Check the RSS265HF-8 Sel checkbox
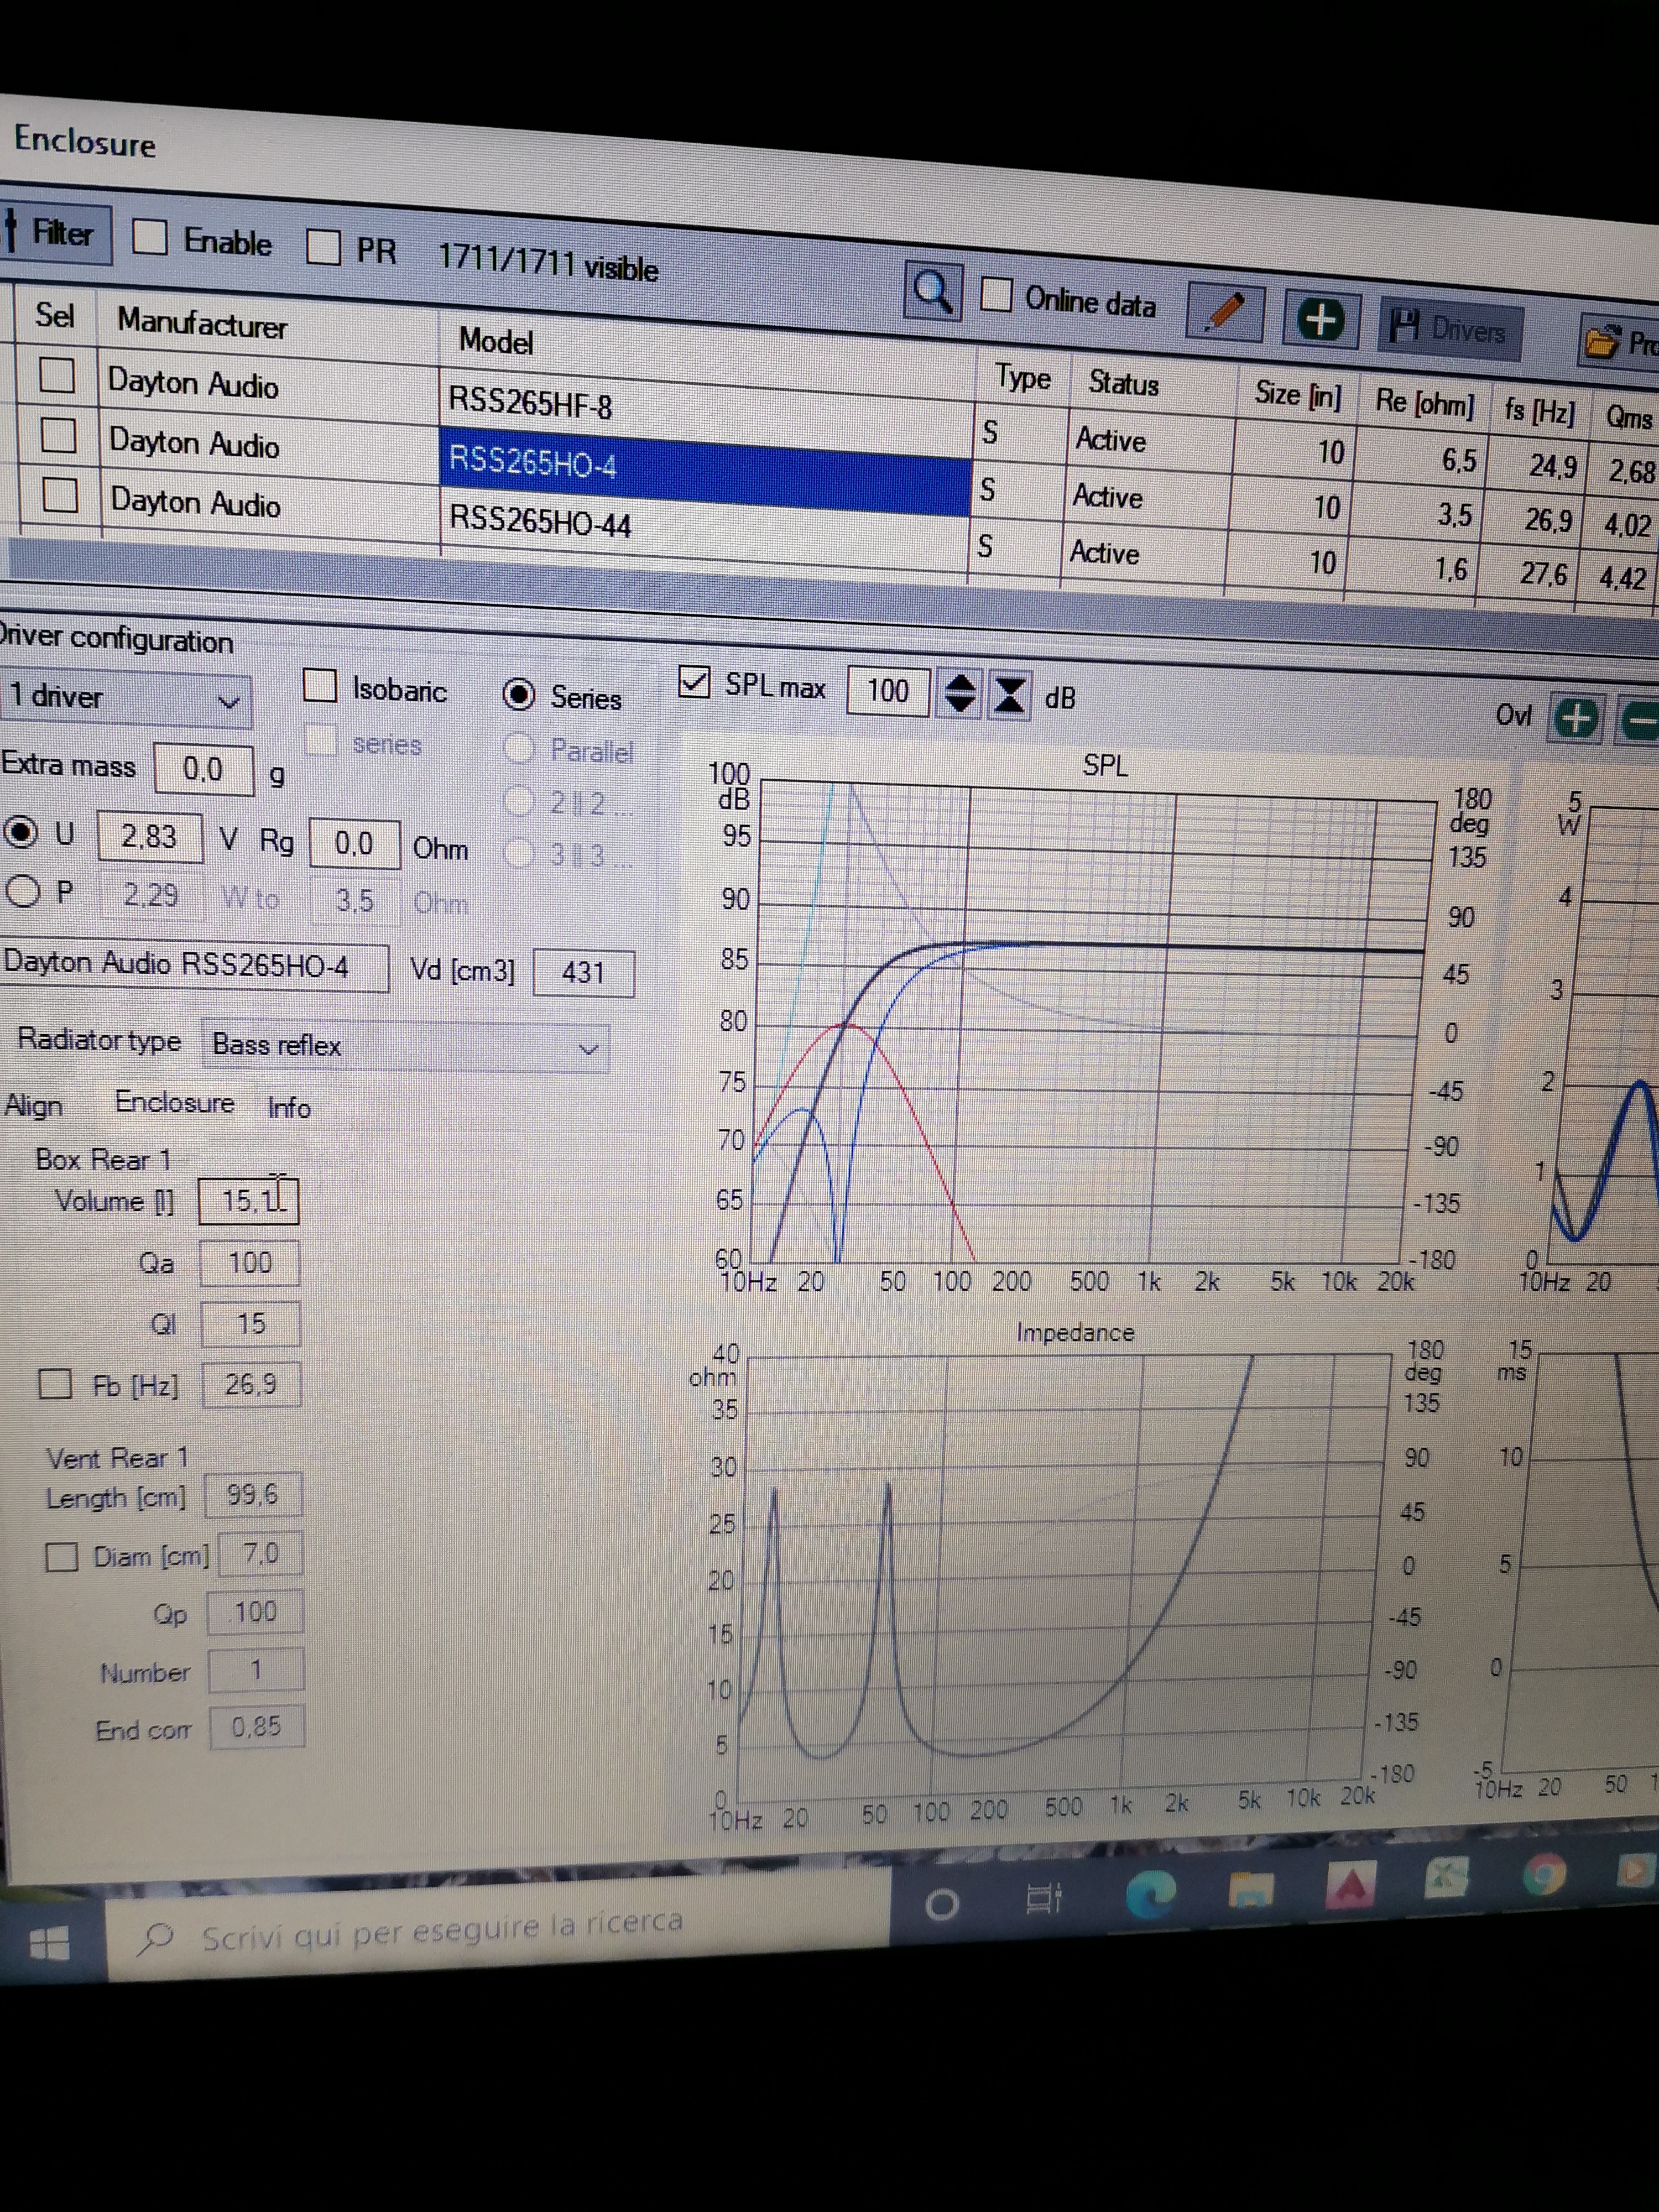Image resolution: width=1659 pixels, height=2212 pixels. (56, 375)
